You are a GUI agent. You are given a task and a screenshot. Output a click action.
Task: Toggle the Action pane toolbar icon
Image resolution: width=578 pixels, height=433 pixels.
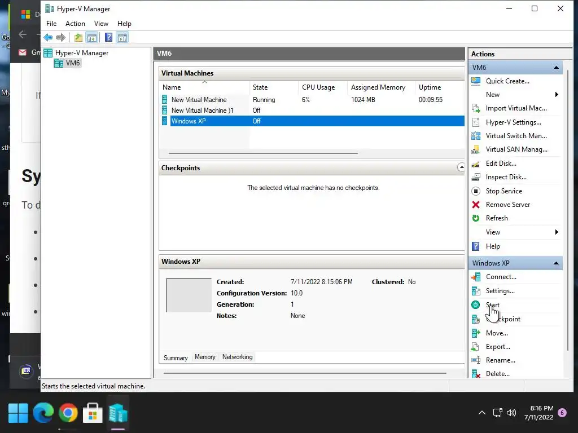pos(122,37)
